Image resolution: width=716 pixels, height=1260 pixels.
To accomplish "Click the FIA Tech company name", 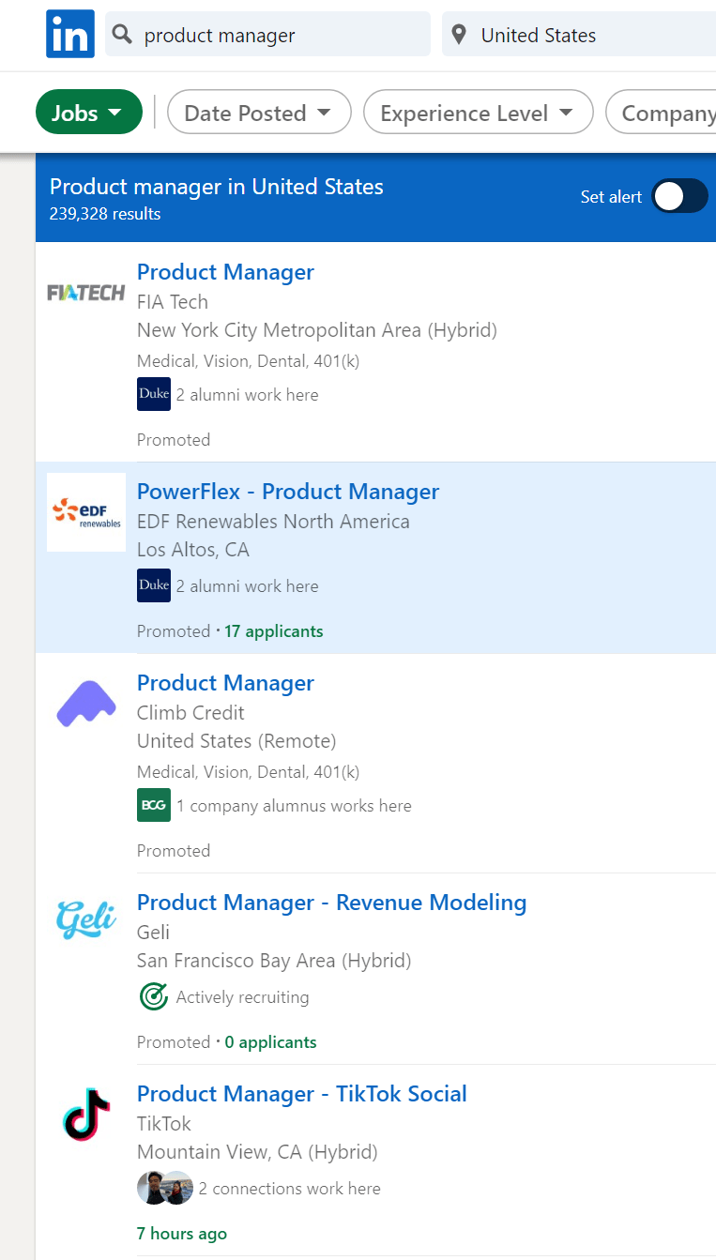I will (173, 302).
